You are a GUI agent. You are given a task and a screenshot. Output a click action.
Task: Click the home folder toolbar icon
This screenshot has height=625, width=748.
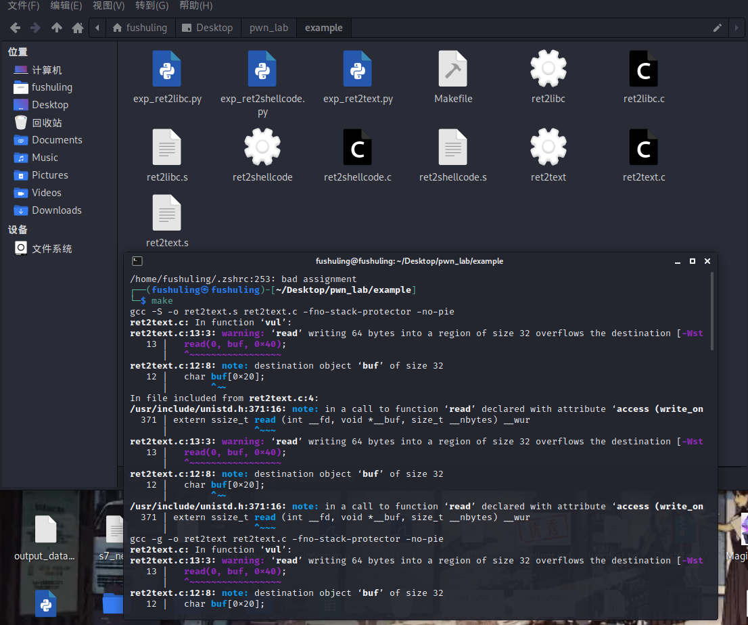click(78, 28)
